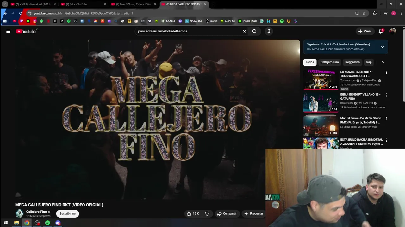
Task: Open the account avatar menu on YouTube
Action: click(393, 31)
